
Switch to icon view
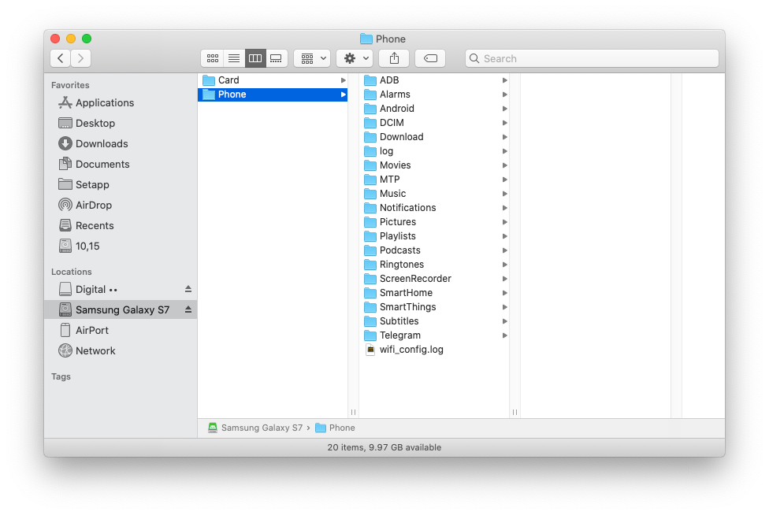213,58
